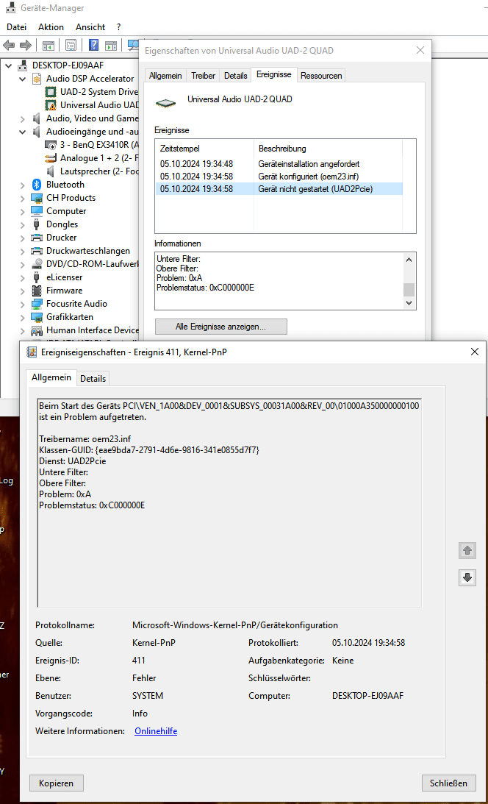Viewport: 488px width, 804px height.
Task: Click the Drucker printer icon
Action: click(37, 238)
